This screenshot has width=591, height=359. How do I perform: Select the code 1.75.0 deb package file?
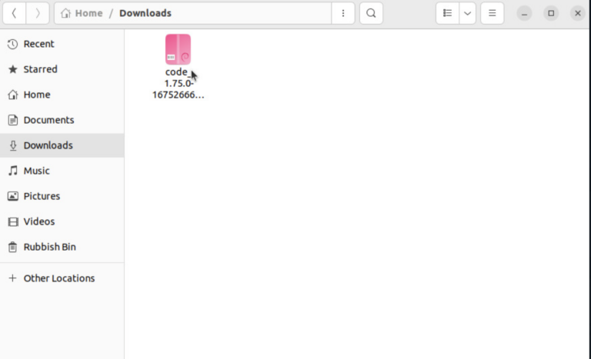coord(178,50)
